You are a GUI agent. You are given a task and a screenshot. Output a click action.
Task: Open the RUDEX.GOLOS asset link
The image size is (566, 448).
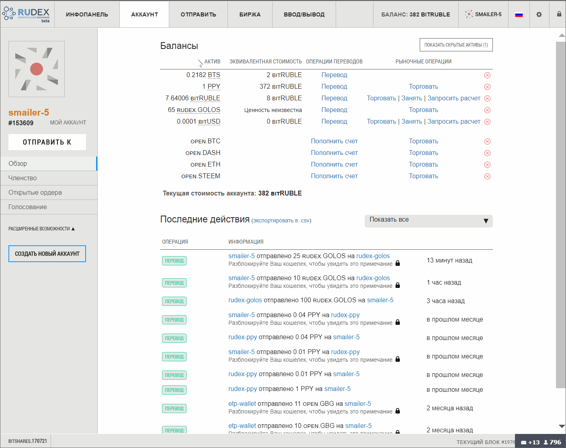[199, 110]
